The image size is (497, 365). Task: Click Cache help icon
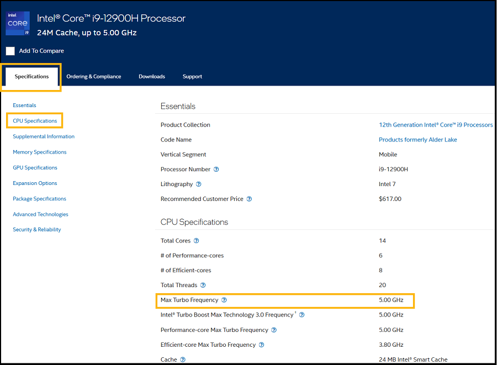point(183,359)
